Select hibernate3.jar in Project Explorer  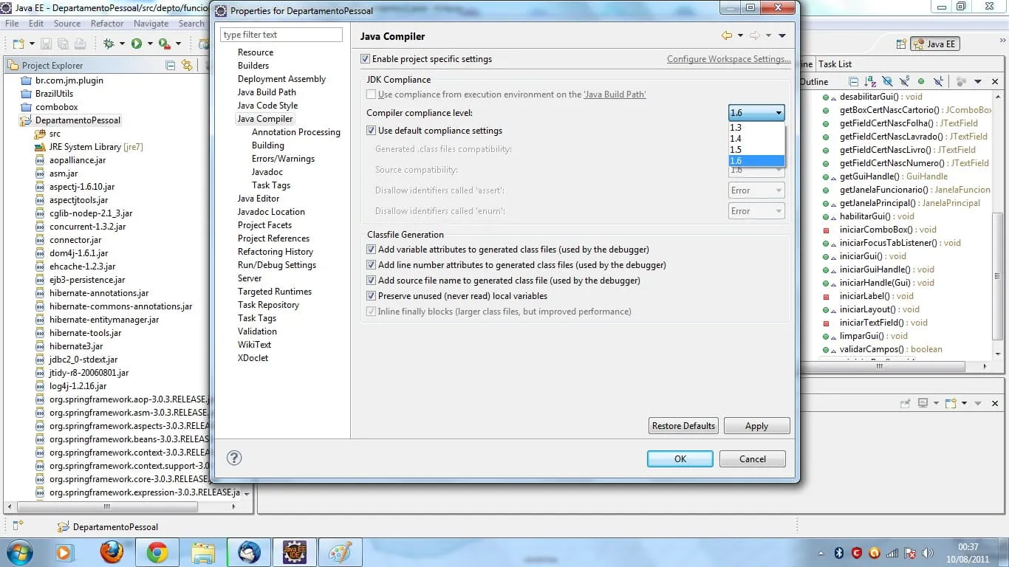pos(76,346)
